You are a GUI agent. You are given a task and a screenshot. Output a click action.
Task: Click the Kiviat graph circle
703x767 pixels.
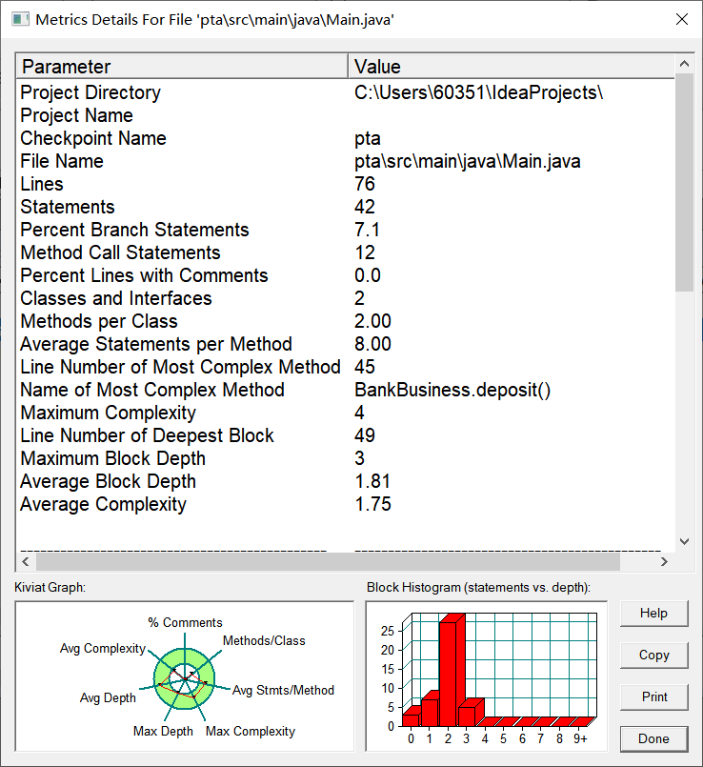(185, 679)
